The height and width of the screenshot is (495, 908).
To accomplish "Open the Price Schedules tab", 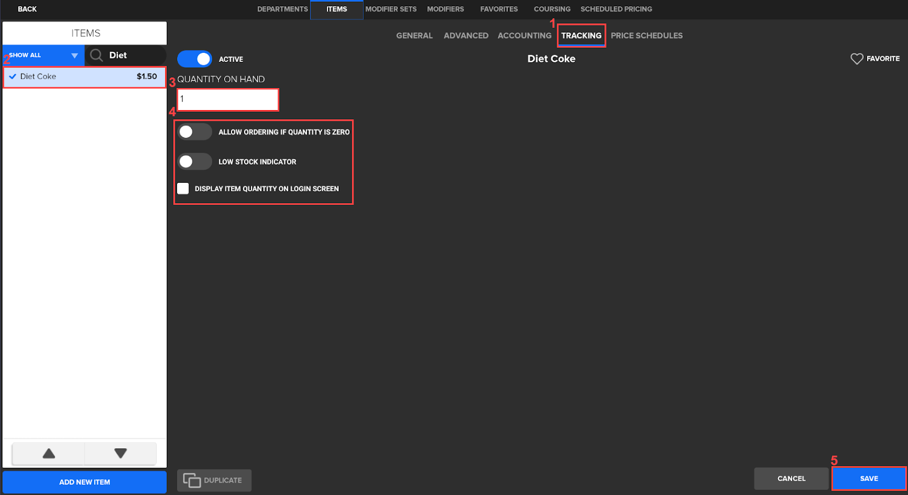I will coord(646,35).
